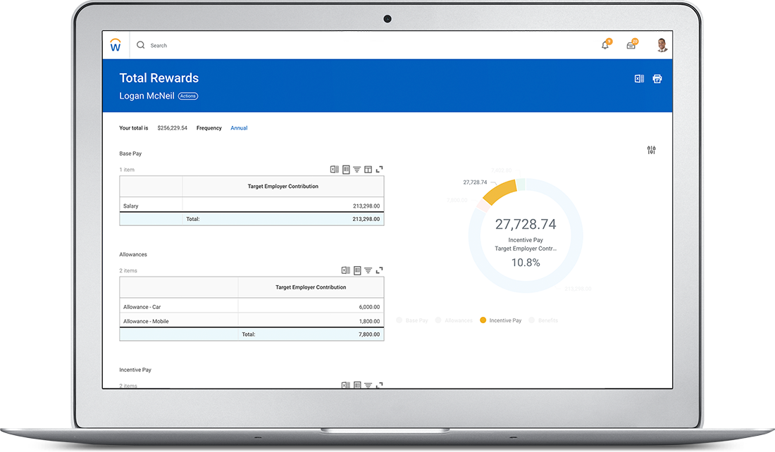The width and height of the screenshot is (775, 452).
Task: Toggle Allowances in chart legend
Action: point(454,320)
